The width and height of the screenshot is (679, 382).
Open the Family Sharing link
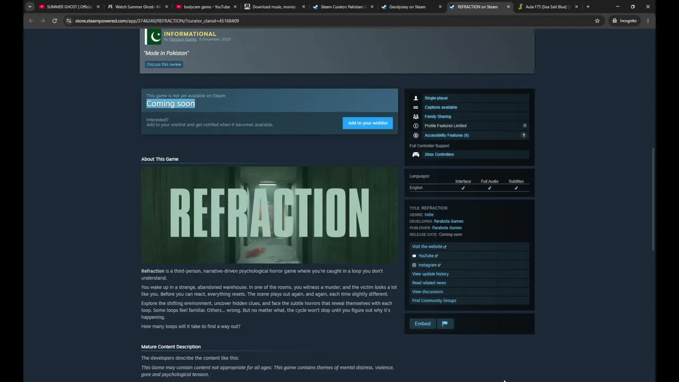click(438, 117)
